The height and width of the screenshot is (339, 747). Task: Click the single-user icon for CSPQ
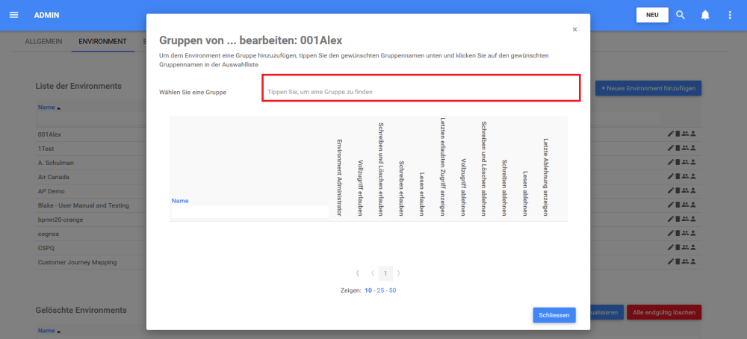pos(694,248)
